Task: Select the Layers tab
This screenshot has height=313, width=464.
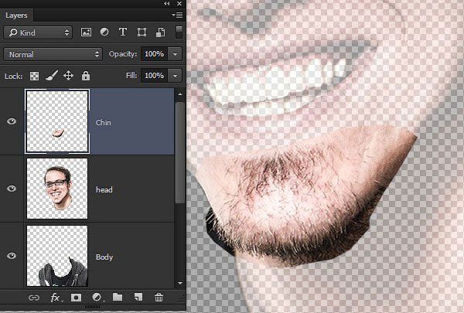Action: (x=16, y=15)
